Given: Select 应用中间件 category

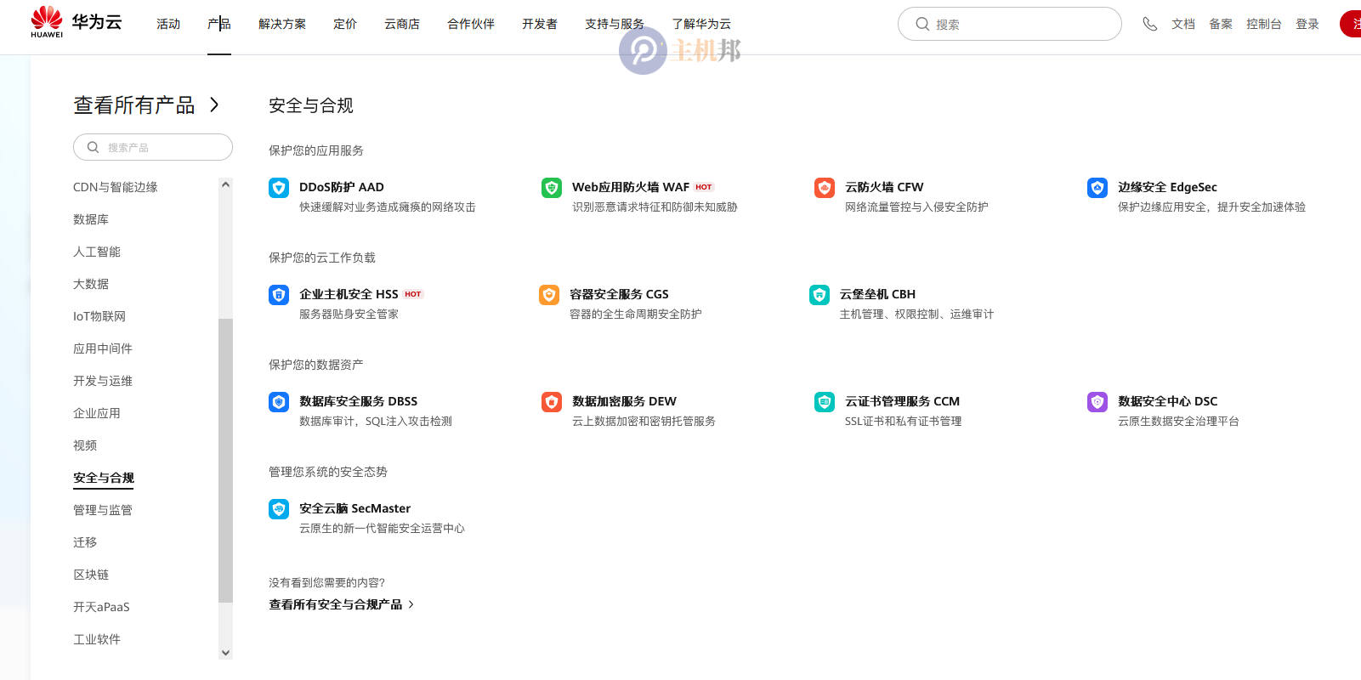Looking at the screenshot, I should [103, 348].
